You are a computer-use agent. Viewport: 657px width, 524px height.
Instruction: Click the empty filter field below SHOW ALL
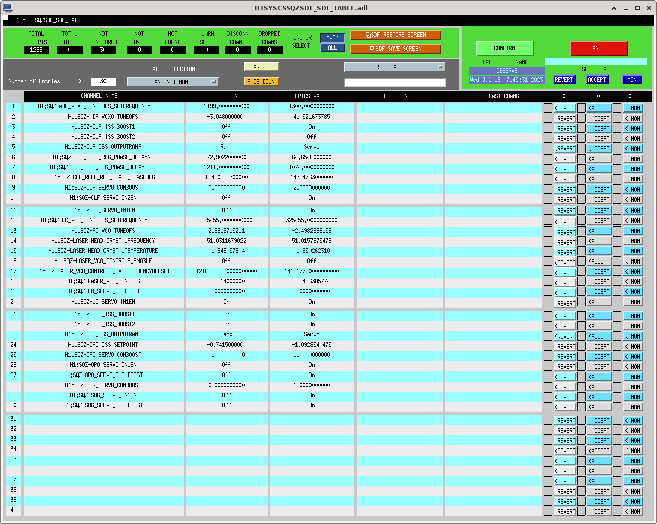pos(395,82)
